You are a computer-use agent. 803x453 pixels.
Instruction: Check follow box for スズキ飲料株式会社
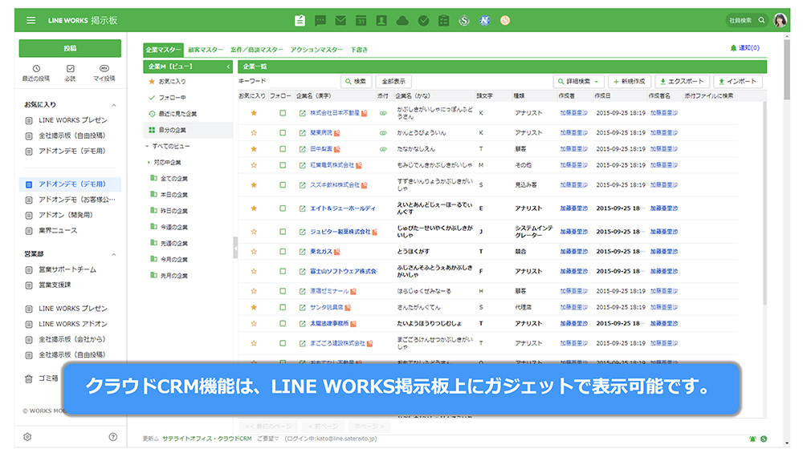(x=283, y=185)
